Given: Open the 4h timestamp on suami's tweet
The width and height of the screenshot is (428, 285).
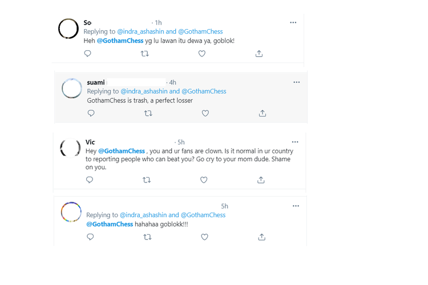Looking at the screenshot, I should pos(172,83).
